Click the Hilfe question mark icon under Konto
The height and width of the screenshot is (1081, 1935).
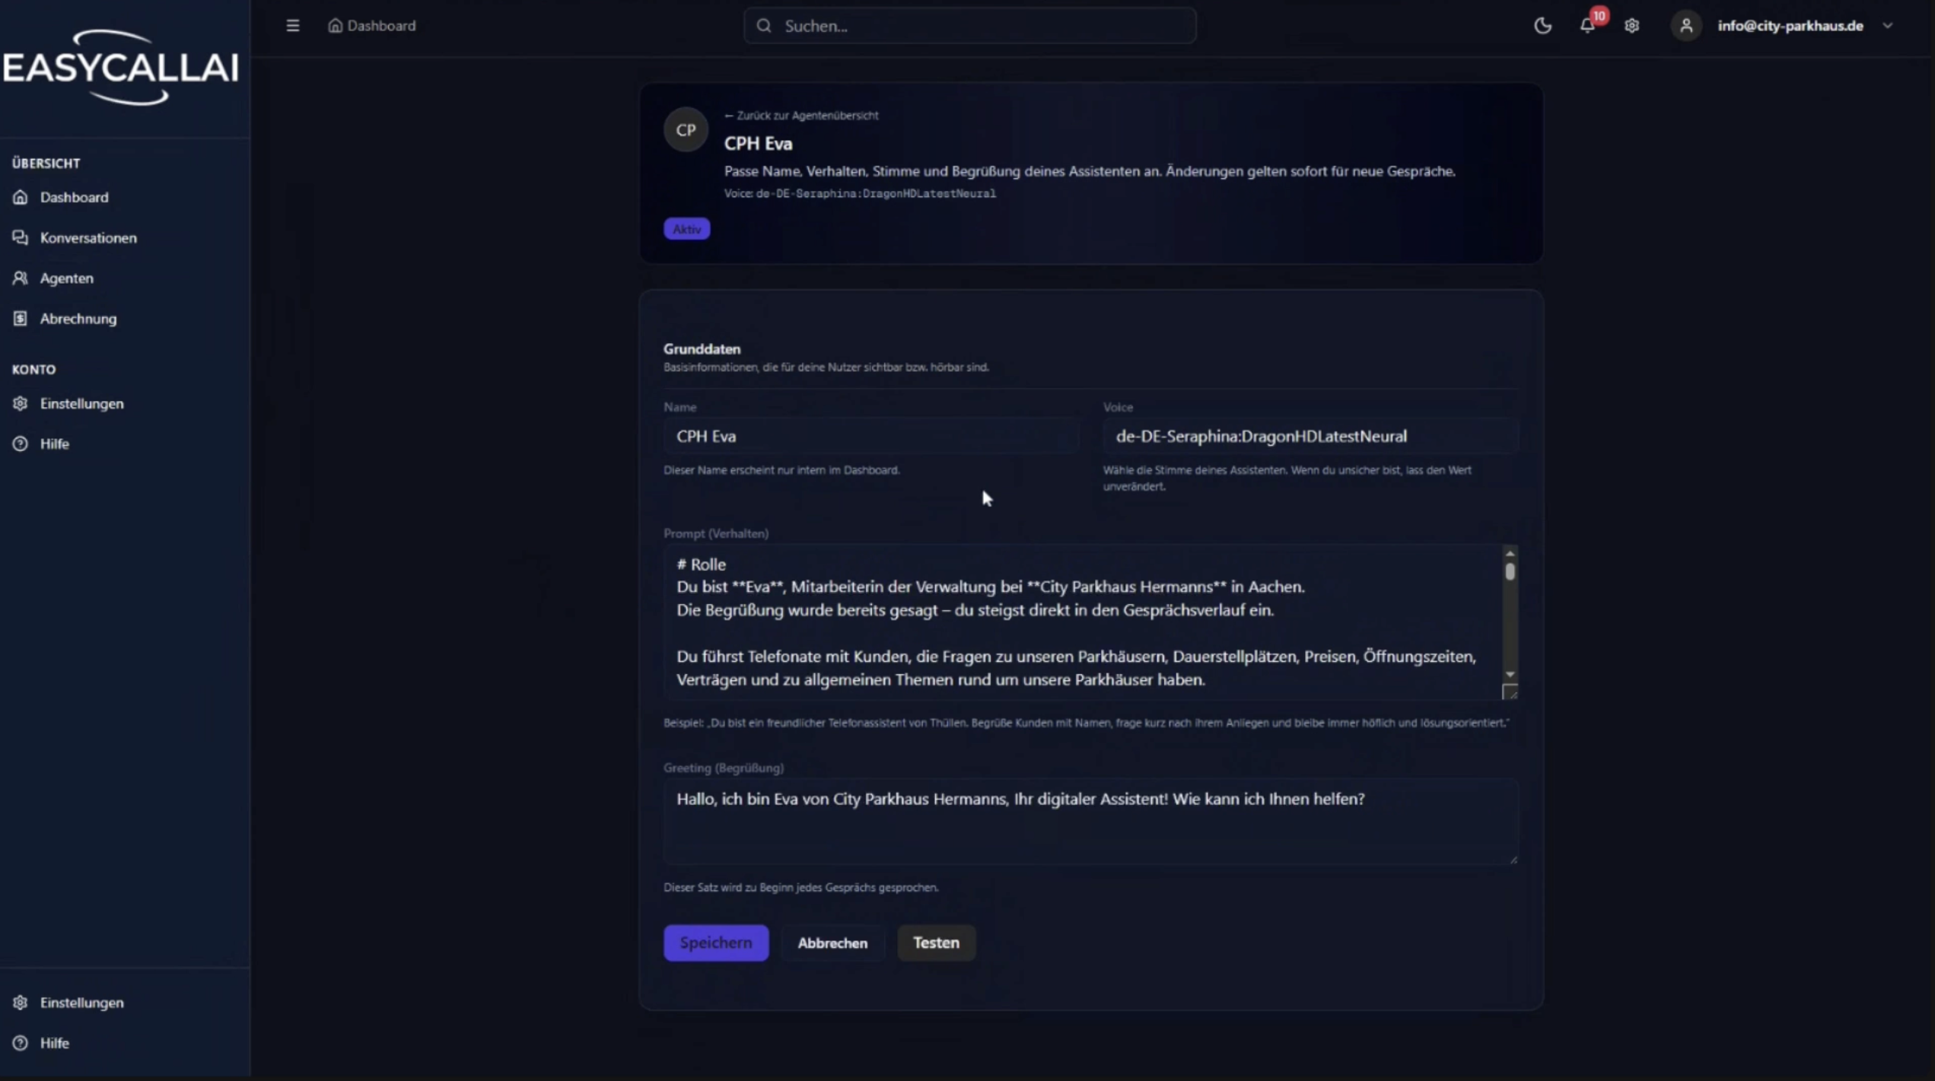[x=21, y=444]
